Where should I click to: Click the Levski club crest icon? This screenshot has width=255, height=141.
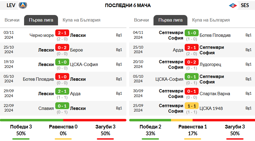[x=23, y=5]
